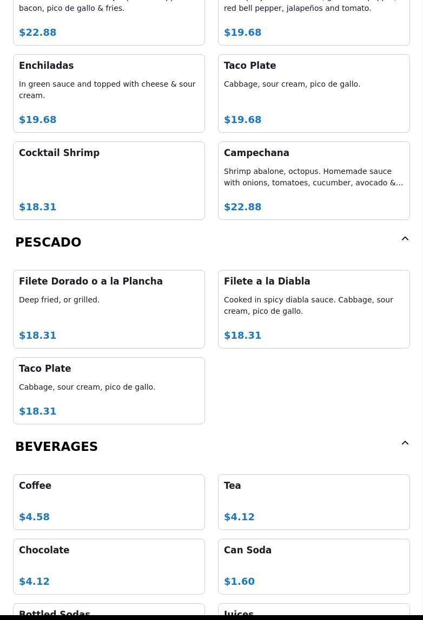
Task: Choose the PESCADO Taco Plate at $18.31
Action: click(x=109, y=390)
